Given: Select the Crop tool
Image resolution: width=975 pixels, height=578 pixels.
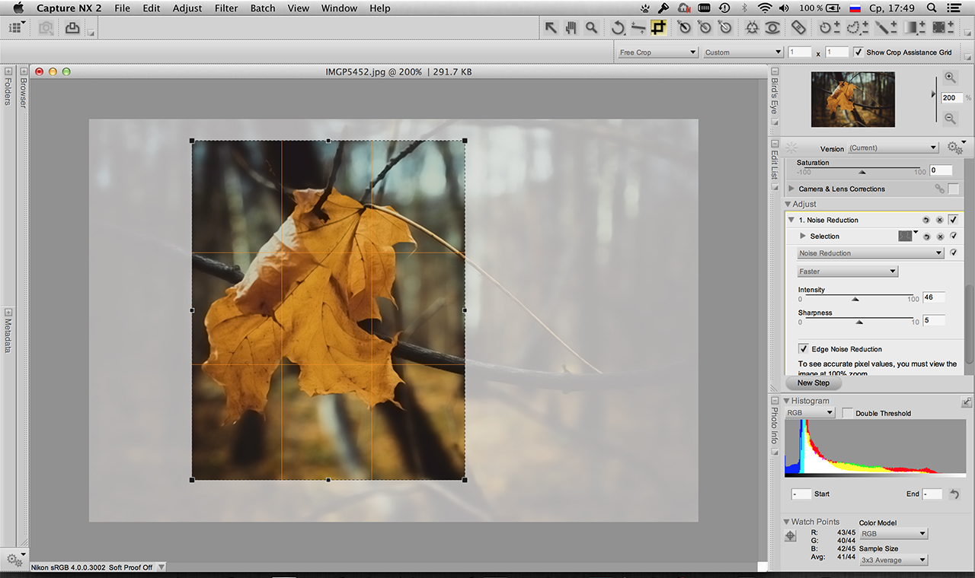Looking at the screenshot, I should pos(658,27).
